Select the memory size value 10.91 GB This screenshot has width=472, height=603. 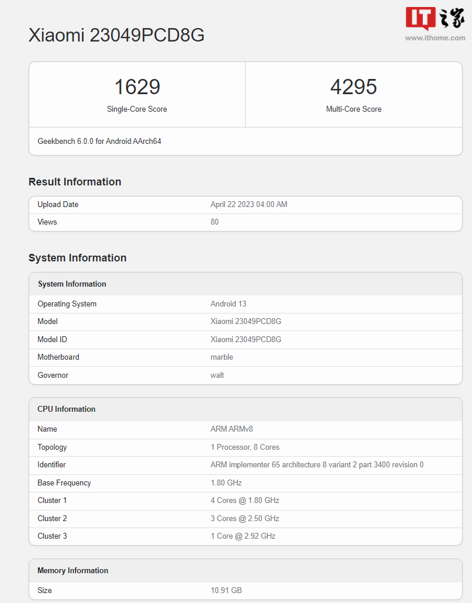coord(226,591)
